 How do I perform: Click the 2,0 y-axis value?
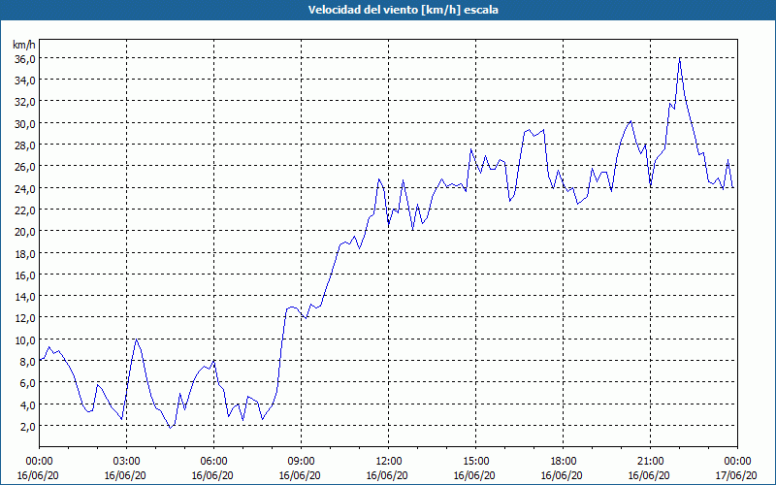coord(27,427)
